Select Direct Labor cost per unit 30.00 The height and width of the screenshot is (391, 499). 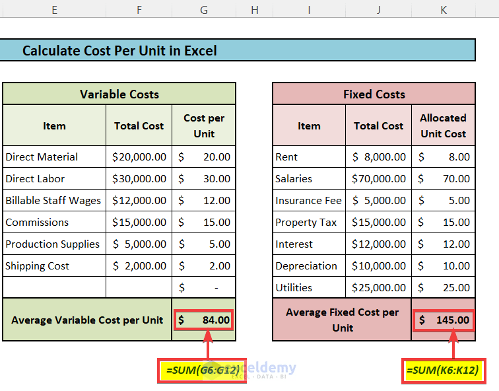204,178
